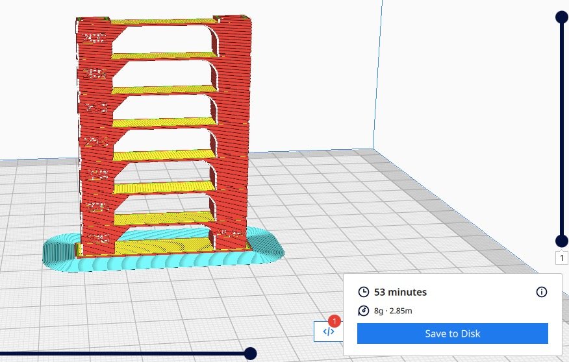Click the filament spool icon

(364, 311)
